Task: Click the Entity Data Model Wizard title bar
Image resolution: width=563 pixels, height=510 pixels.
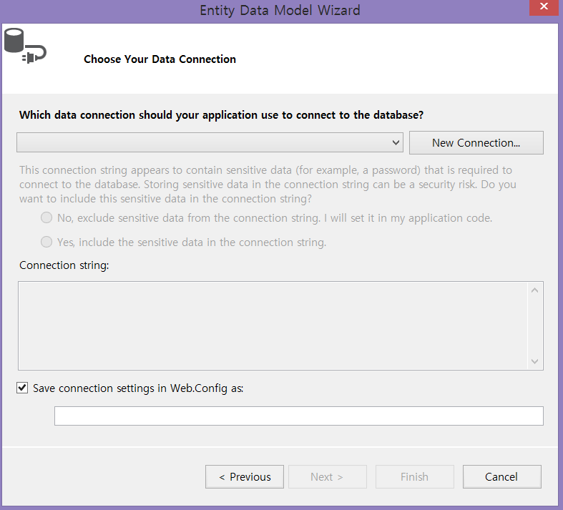Action: [x=279, y=10]
